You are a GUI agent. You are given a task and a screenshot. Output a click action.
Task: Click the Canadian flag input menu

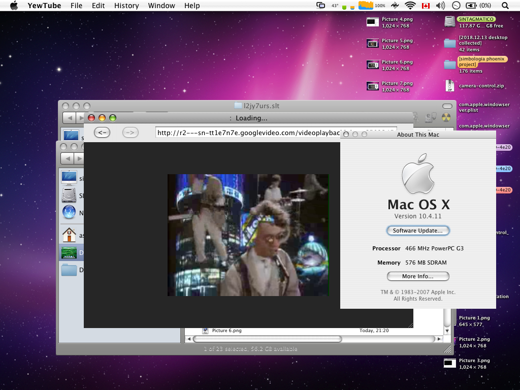426,6
